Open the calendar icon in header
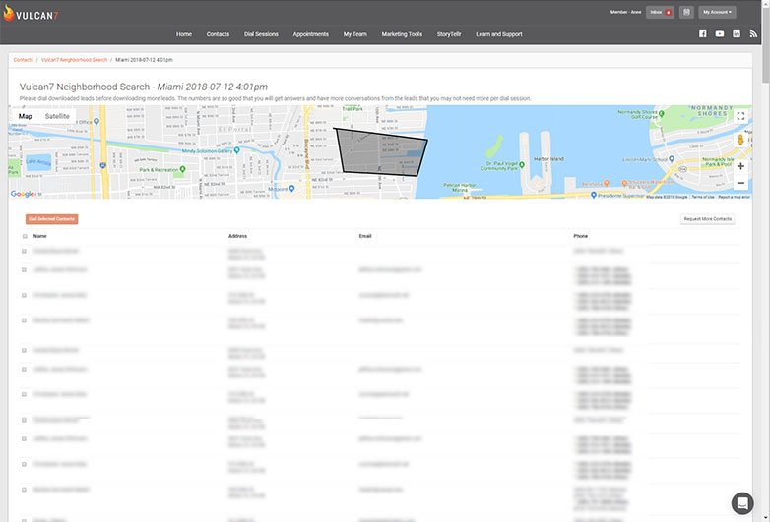Image resolution: width=770 pixels, height=522 pixels. [x=686, y=12]
